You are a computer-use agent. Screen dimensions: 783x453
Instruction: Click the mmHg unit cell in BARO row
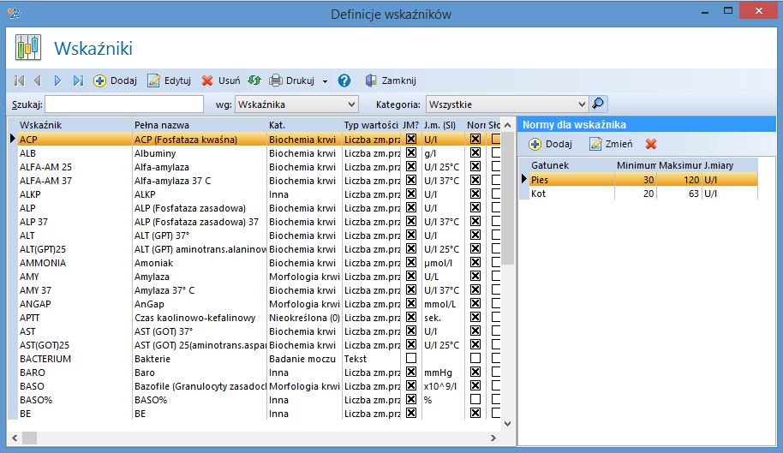(x=443, y=373)
